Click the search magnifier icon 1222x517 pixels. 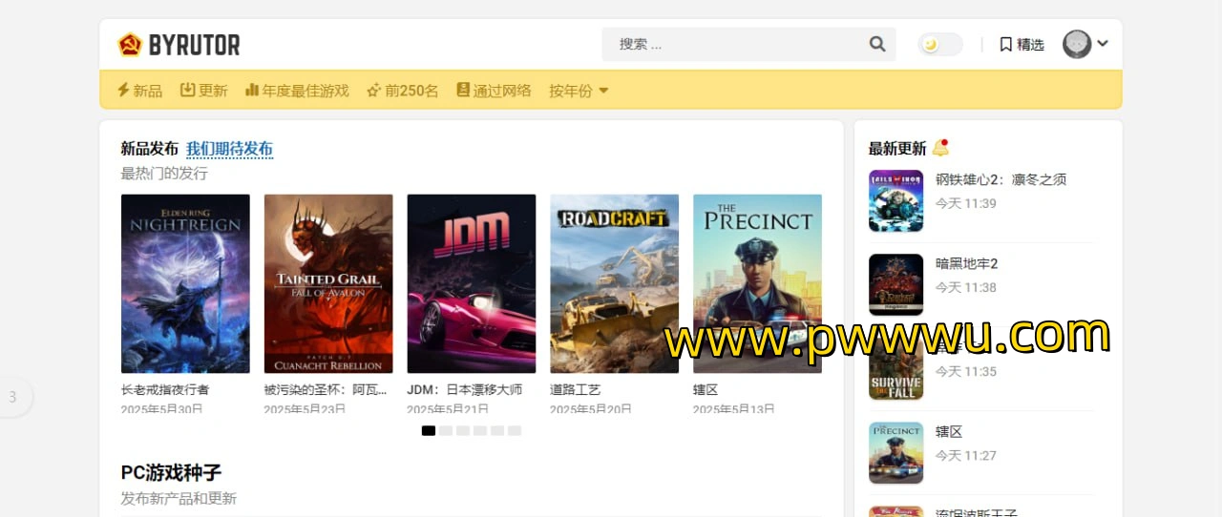(877, 44)
